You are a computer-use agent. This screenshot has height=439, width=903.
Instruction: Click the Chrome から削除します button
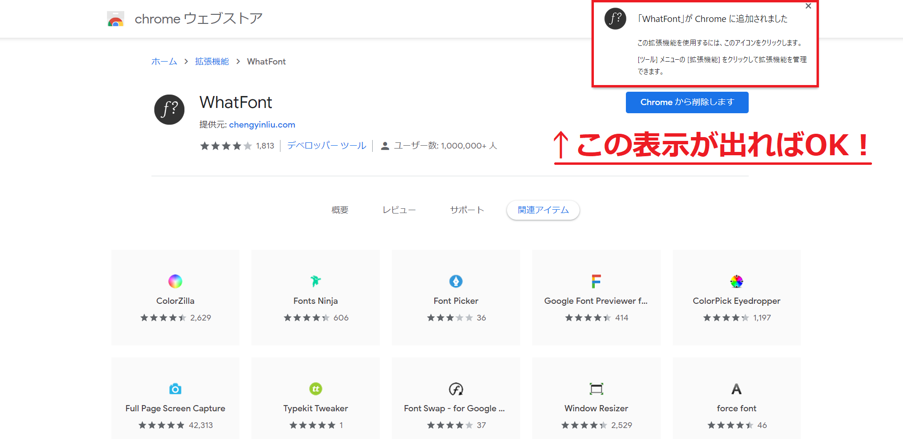point(687,102)
